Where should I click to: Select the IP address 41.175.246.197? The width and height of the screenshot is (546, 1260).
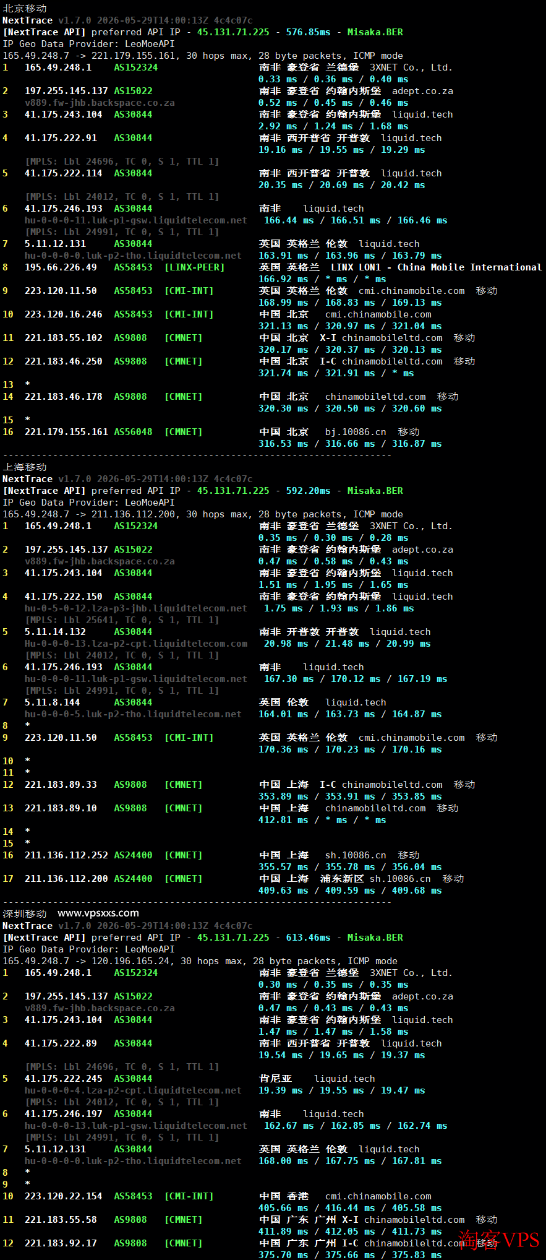click(64, 1114)
